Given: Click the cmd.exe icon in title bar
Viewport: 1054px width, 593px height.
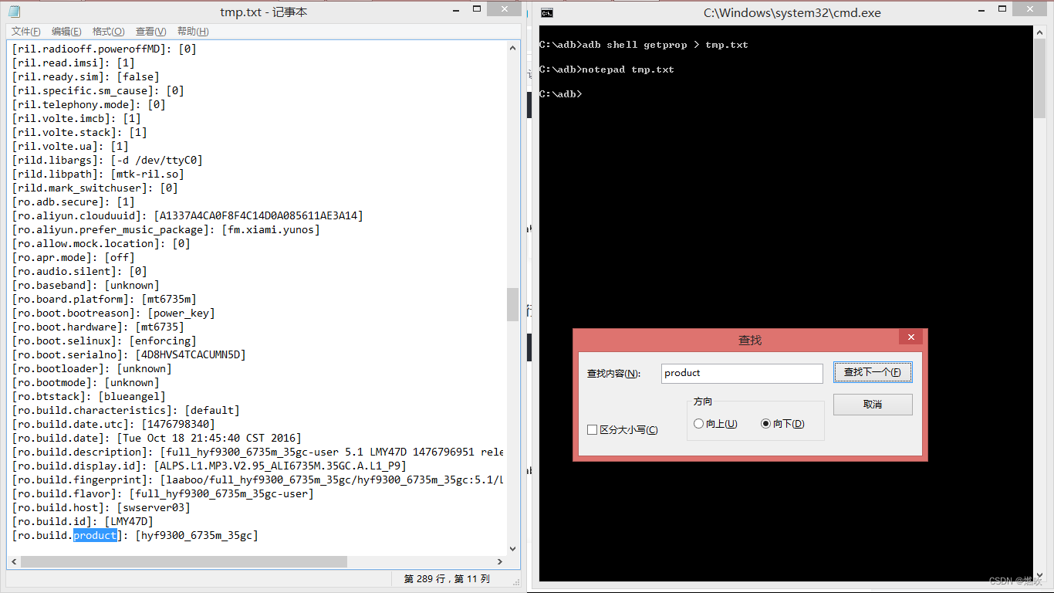Looking at the screenshot, I should tap(546, 12).
